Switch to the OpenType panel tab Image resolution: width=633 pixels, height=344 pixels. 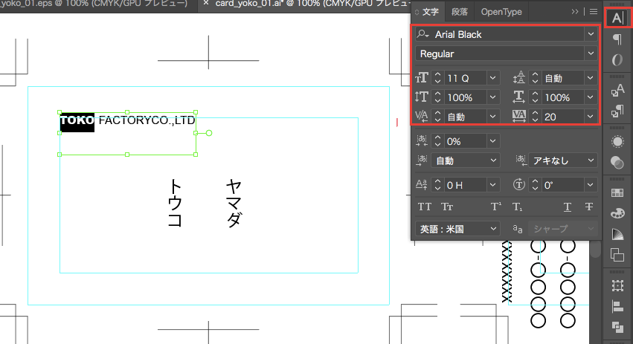pos(501,12)
